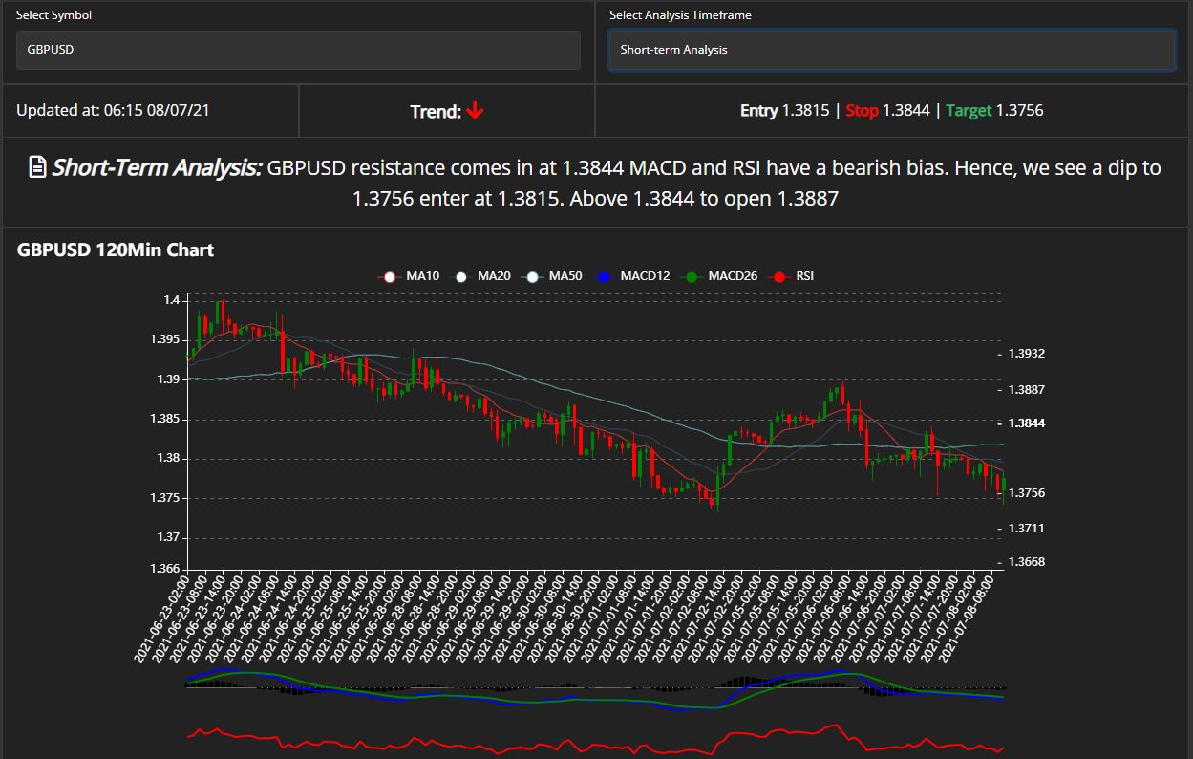Open the Select Analysis Timeframe dropdown
Viewport: 1193px width, 759px height.
(892, 50)
